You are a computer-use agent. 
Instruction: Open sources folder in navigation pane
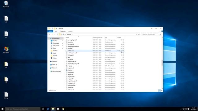coord(55,55)
